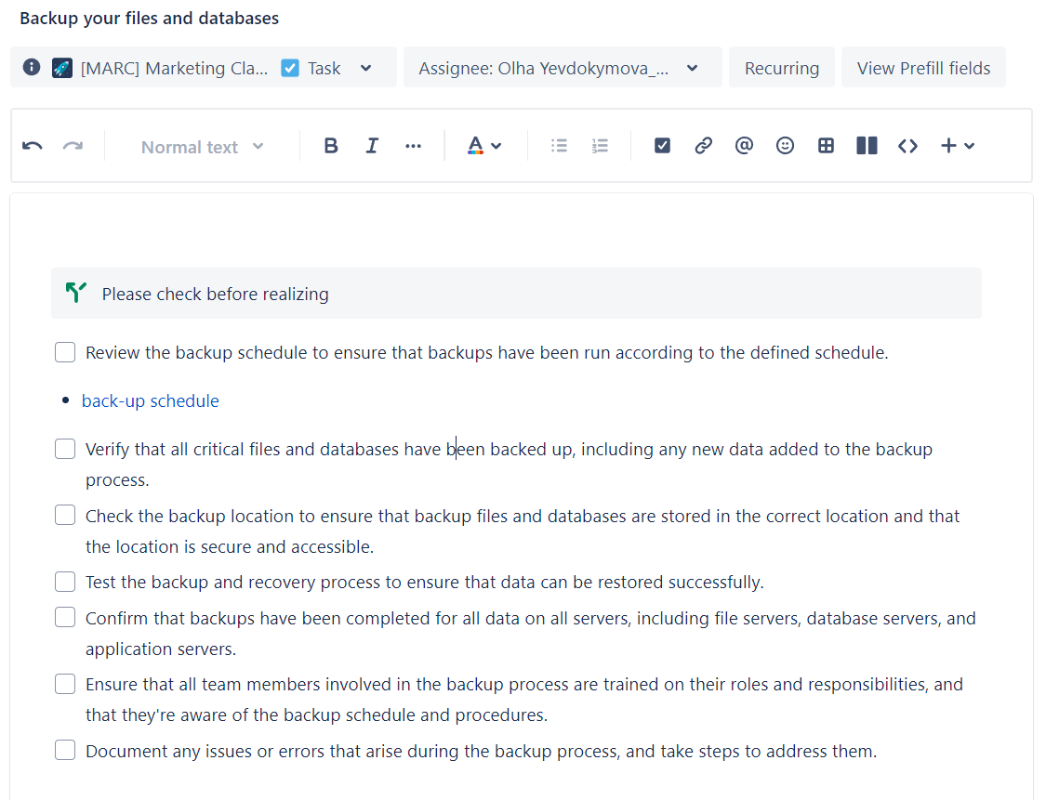Open the back-up schedule link
Viewport: 1046px width, 800px height.
[x=150, y=400]
